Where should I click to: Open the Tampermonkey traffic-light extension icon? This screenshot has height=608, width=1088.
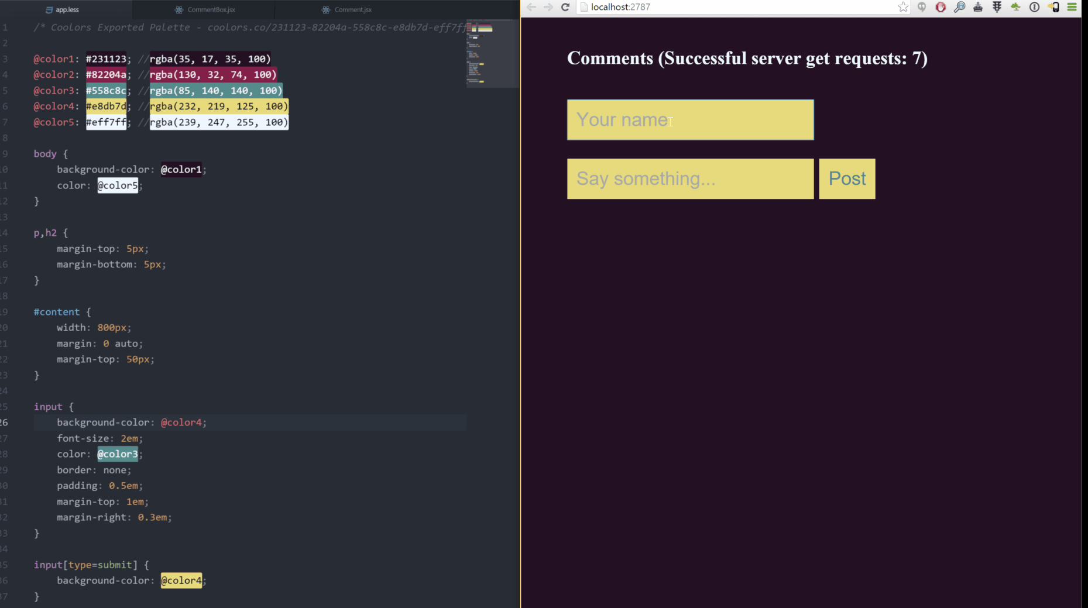click(x=997, y=7)
